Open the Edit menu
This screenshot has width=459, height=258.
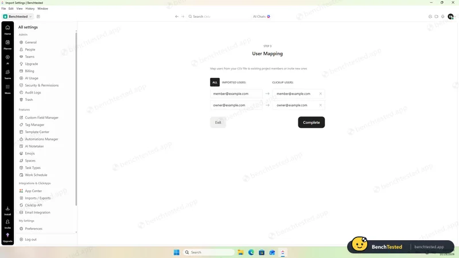pyautogui.click(x=11, y=9)
